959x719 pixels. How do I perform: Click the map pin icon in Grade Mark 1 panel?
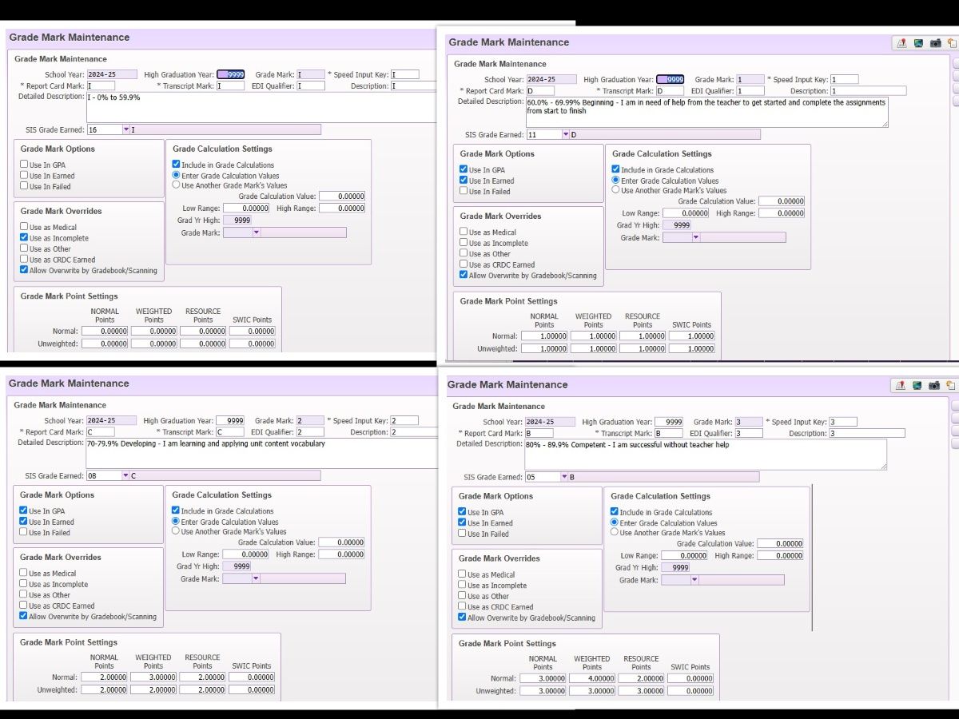pyautogui.click(x=901, y=43)
